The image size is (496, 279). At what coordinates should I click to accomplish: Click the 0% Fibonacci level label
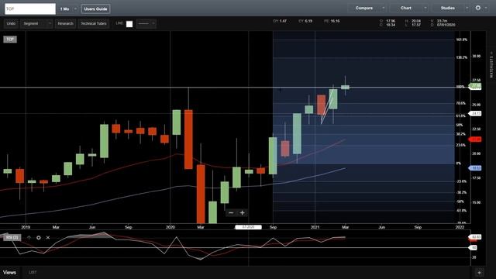tap(458, 164)
